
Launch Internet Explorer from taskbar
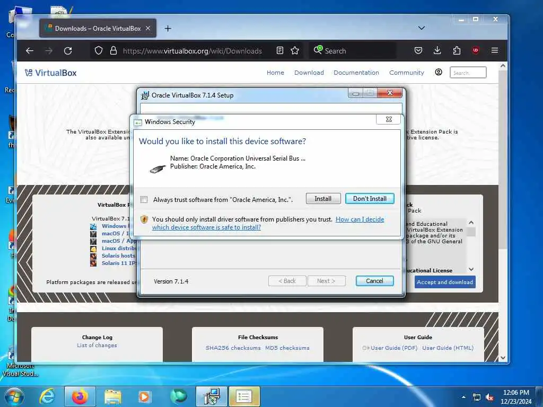click(x=47, y=396)
